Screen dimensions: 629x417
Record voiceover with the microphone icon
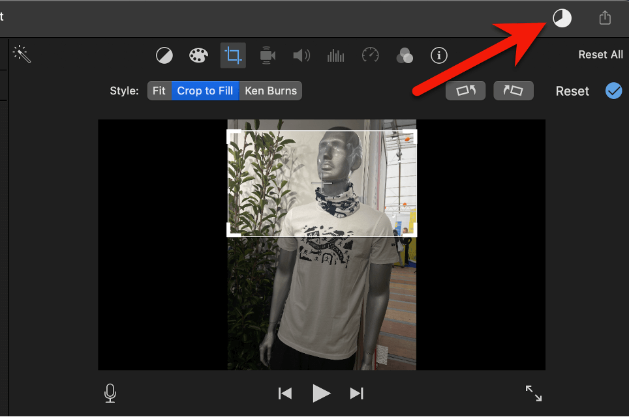(x=110, y=394)
